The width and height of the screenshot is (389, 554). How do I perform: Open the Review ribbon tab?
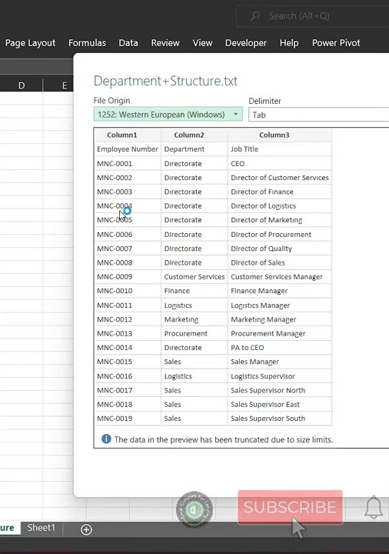click(165, 43)
